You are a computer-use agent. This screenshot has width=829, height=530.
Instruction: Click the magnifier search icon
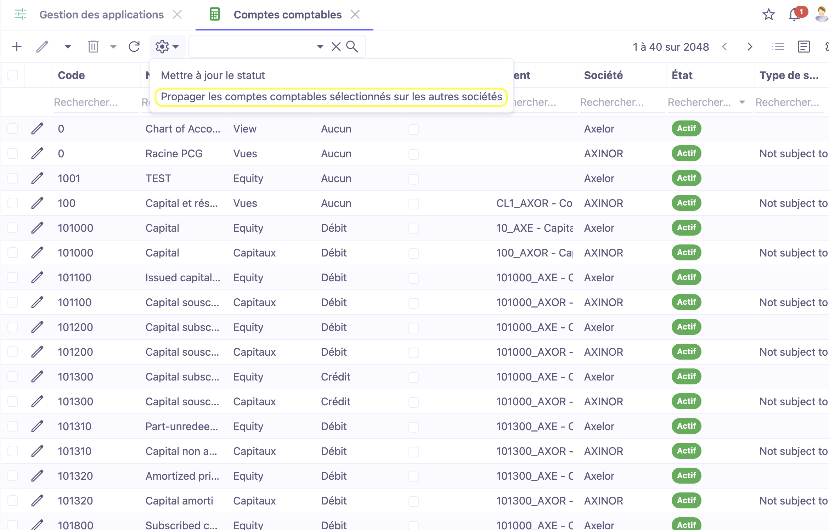pyautogui.click(x=352, y=46)
